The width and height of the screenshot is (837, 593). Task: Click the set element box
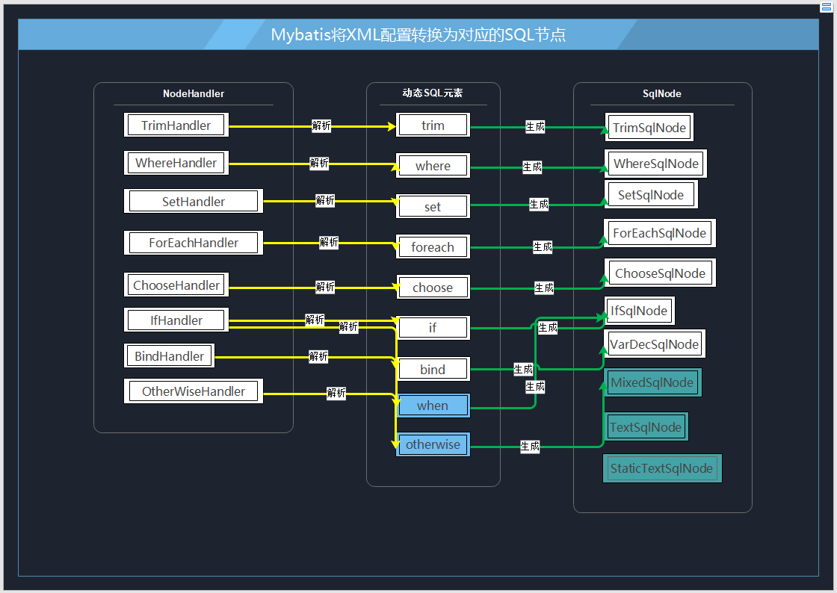click(x=433, y=206)
